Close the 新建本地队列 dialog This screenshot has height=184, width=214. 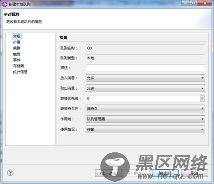205,3
